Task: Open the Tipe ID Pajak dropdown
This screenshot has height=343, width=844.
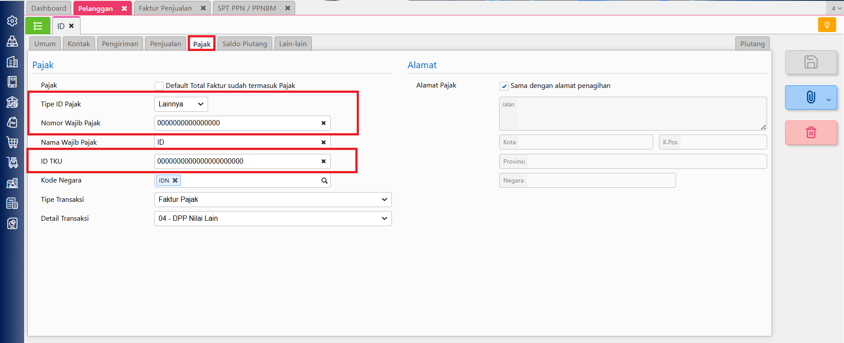Action: (181, 104)
